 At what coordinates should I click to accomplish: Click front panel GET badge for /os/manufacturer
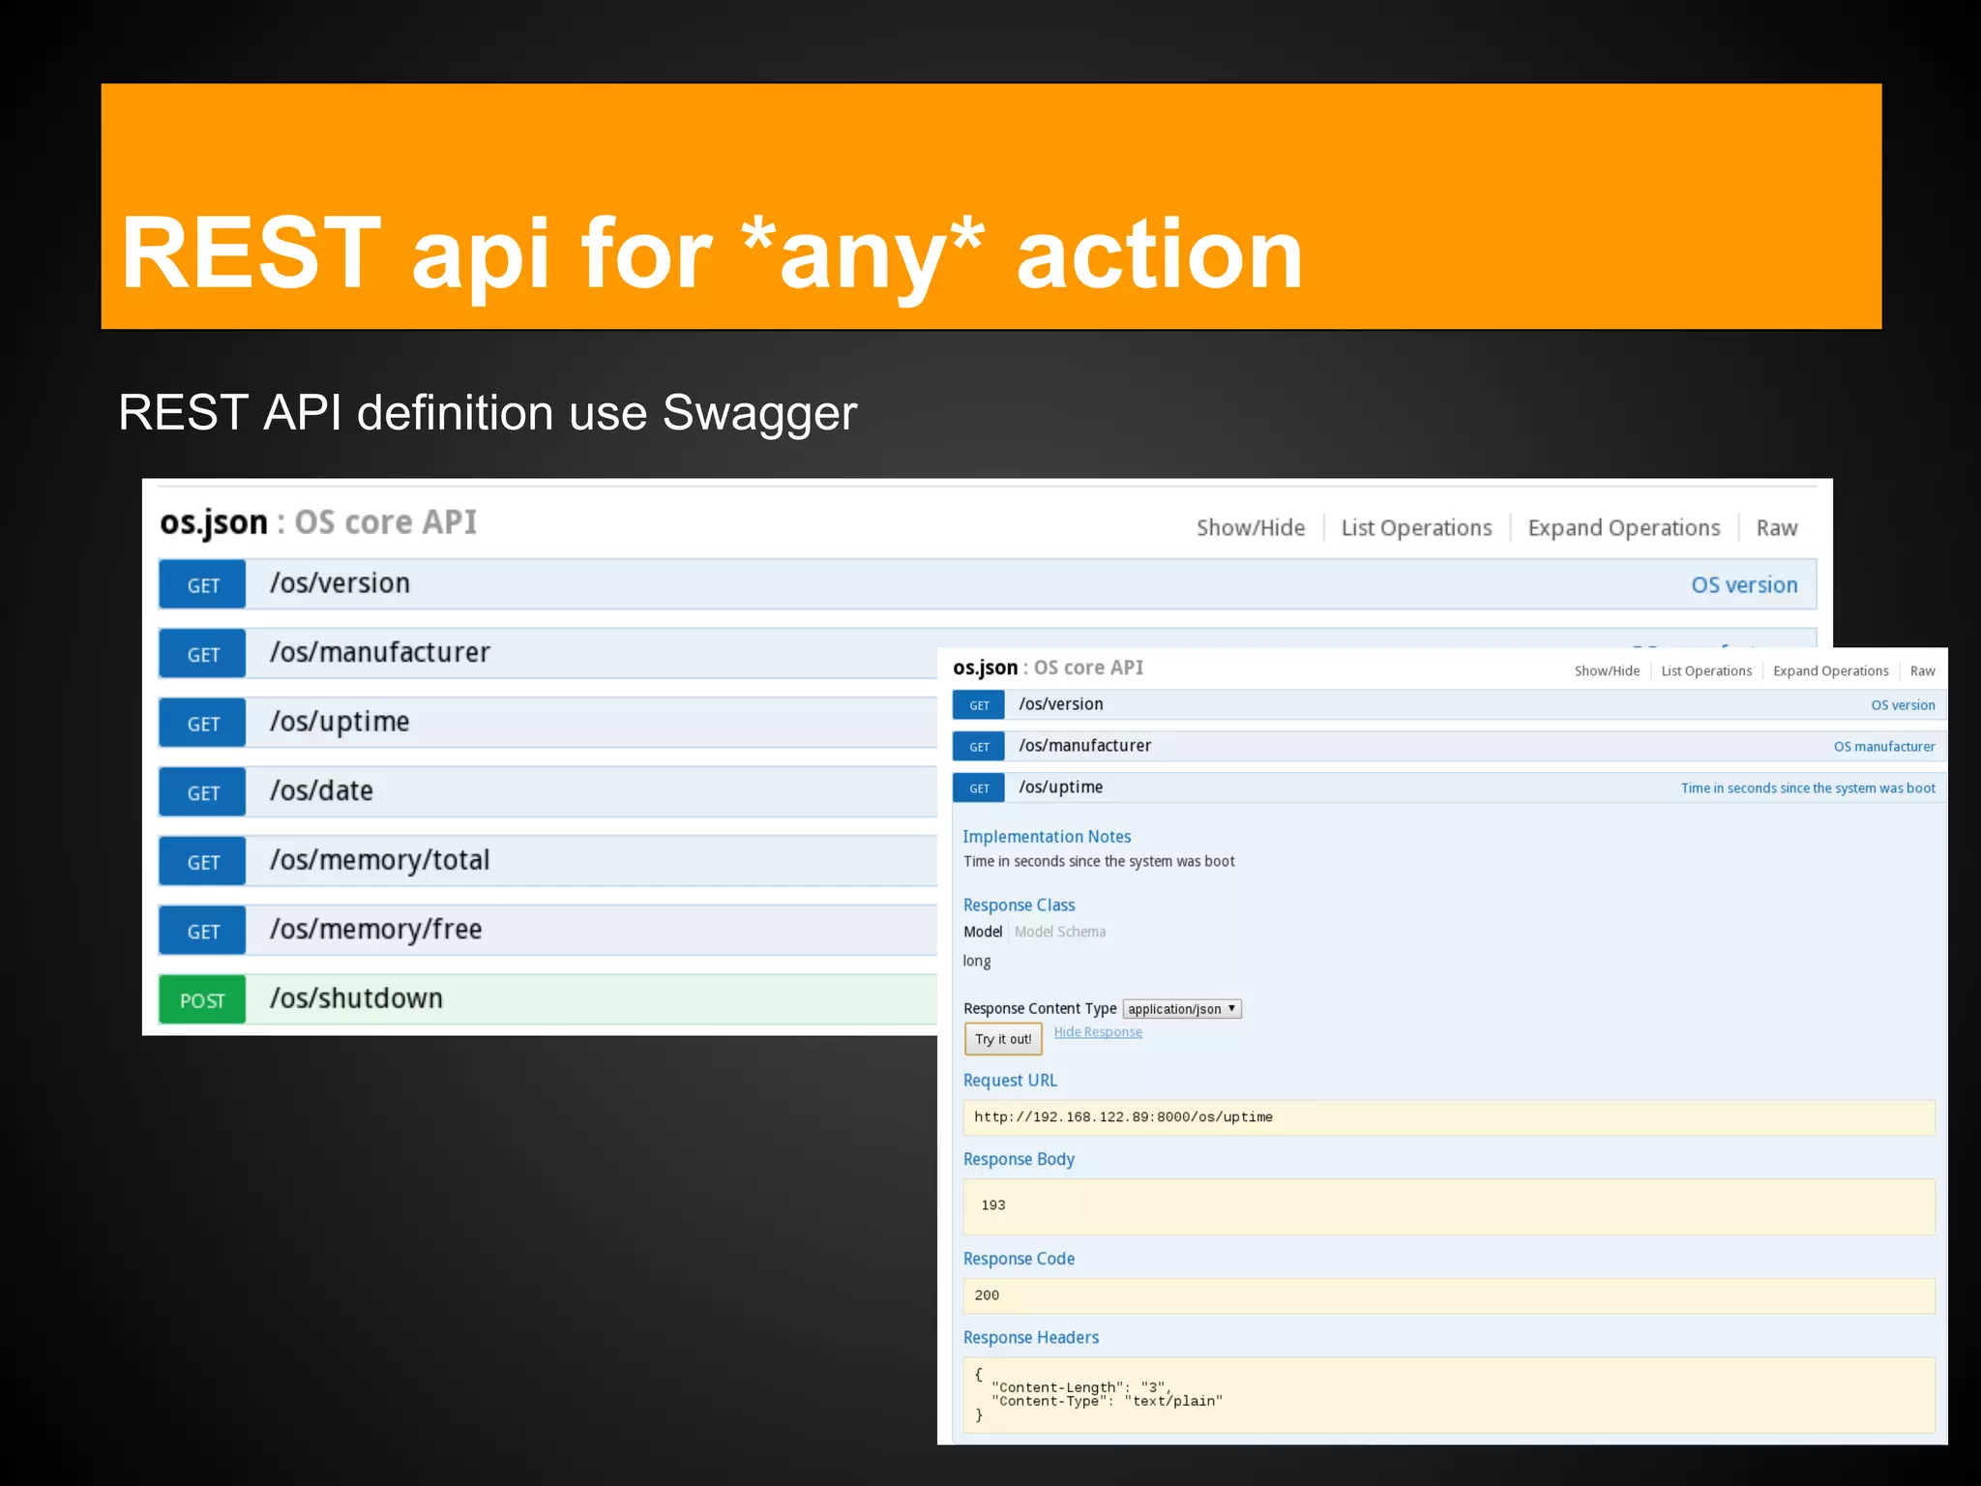(x=979, y=747)
